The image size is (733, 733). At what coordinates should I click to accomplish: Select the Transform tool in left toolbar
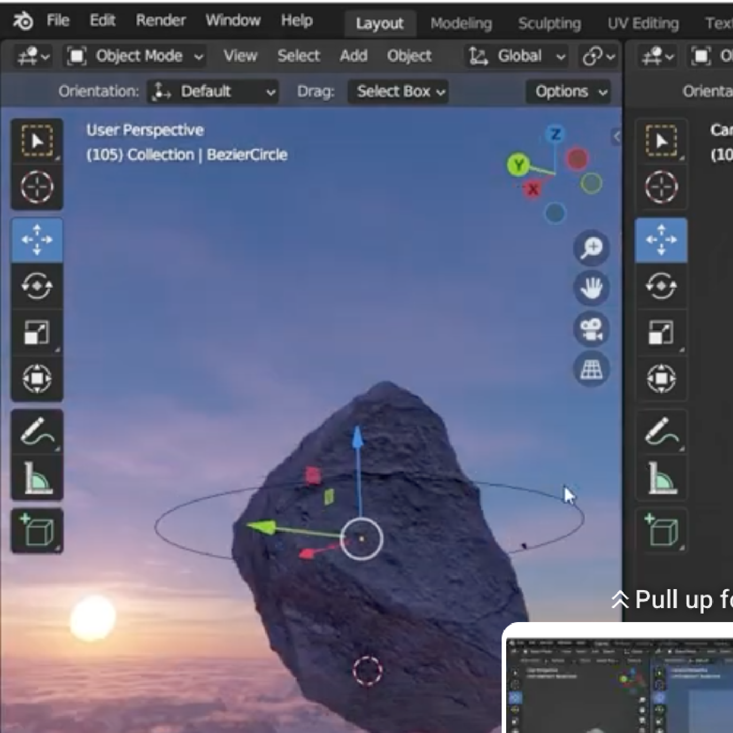pyautogui.click(x=37, y=378)
